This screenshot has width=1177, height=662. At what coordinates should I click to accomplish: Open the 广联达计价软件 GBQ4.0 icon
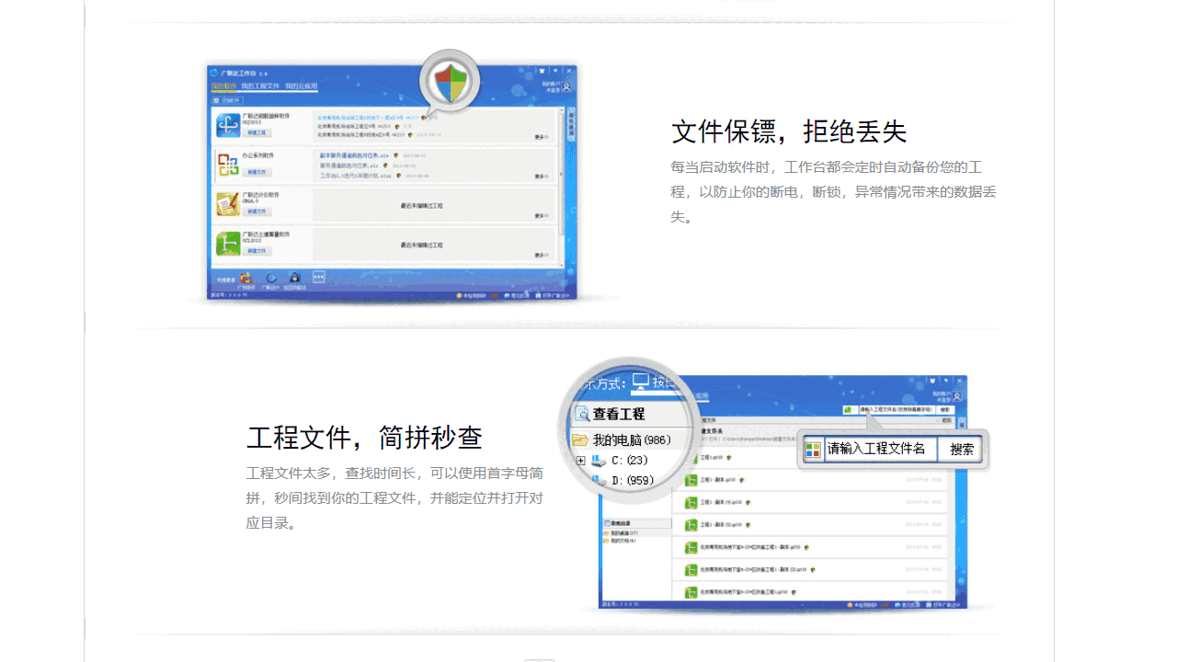click(x=227, y=203)
